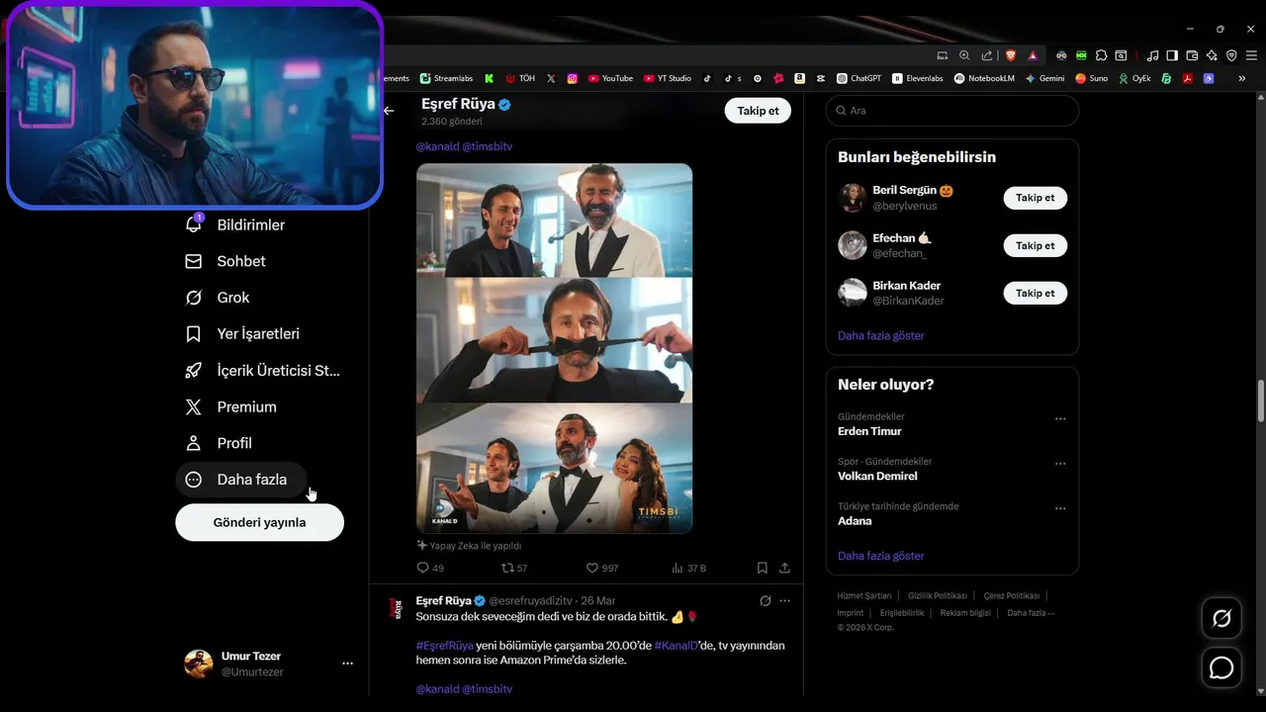Viewport: 1266px width, 712px height.
Task: Open the top collage photo of two men
Action: [x=554, y=220]
